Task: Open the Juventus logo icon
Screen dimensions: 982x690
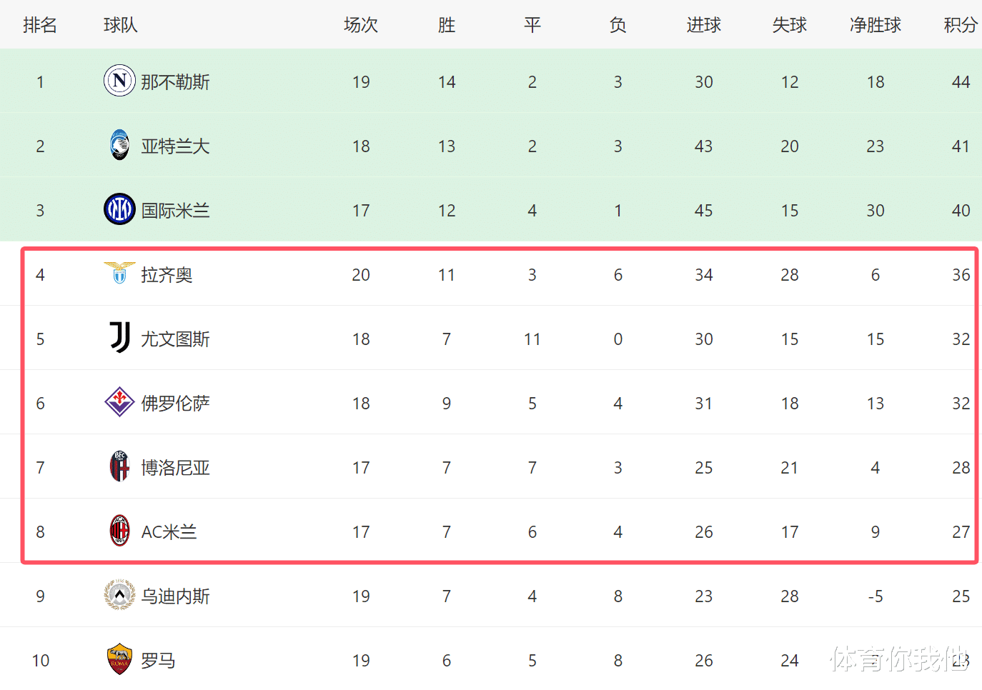Action: (119, 338)
